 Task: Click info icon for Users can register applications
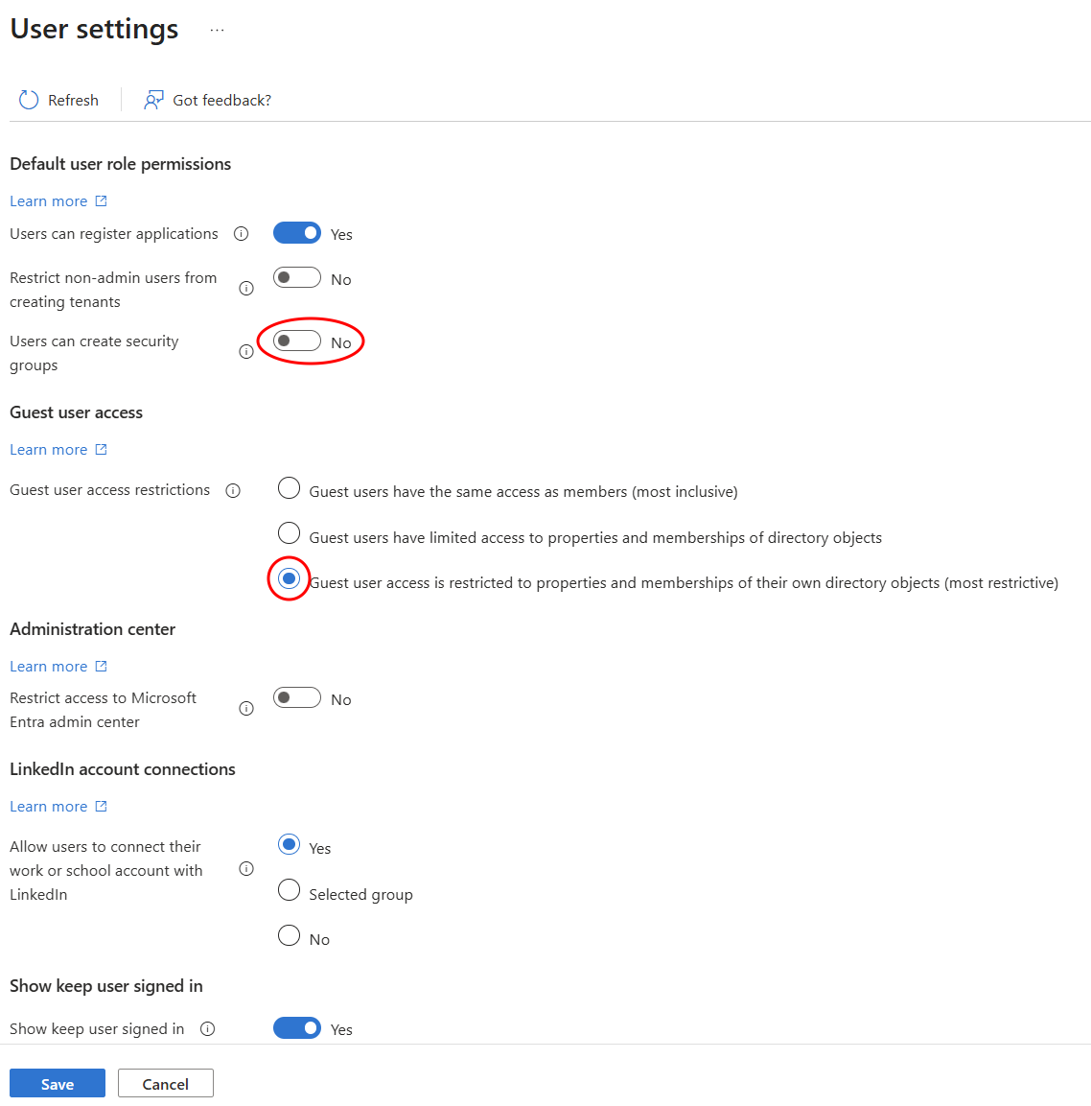click(242, 234)
